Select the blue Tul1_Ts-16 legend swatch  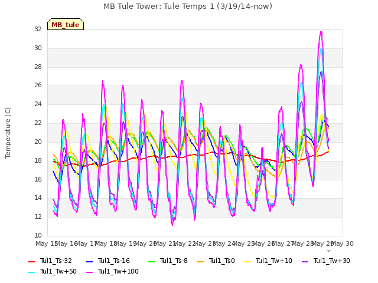[x=89, y=261]
